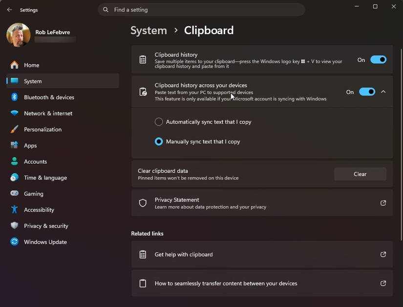Click the Bluetooth & devices icon
This screenshot has width=403, height=307.
click(x=14, y=97)
